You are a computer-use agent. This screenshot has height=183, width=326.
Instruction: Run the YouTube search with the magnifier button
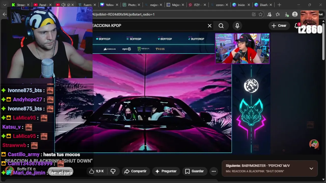(x=221, y=26)
